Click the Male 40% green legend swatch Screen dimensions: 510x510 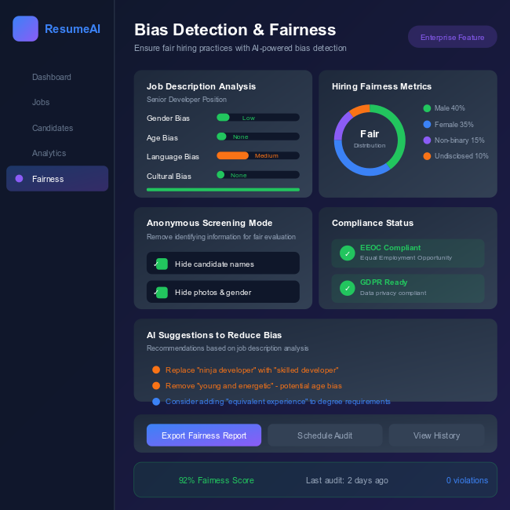point(427,108)
